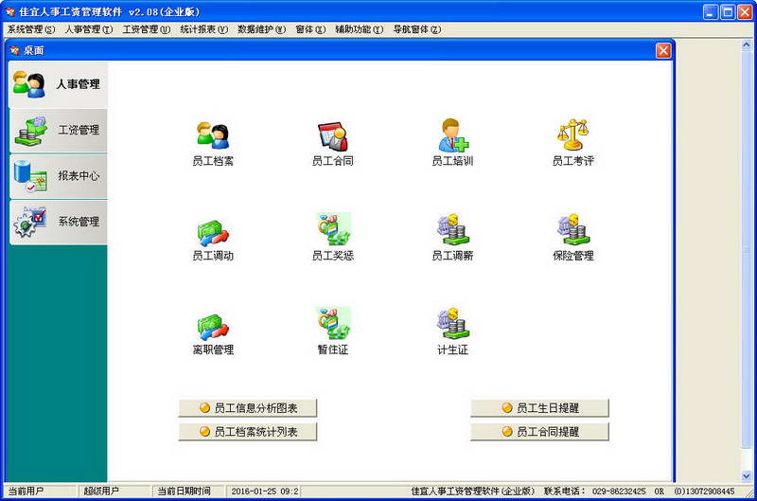Open the 导航窗体(Z) menu
Image resolution: width=757 pixels, height=501 pixels.
[x=416, y=29]
